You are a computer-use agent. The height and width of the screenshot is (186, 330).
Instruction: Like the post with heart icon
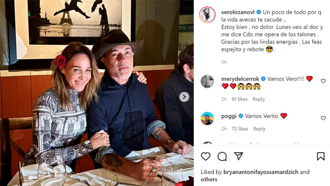(x=205, y=156)
